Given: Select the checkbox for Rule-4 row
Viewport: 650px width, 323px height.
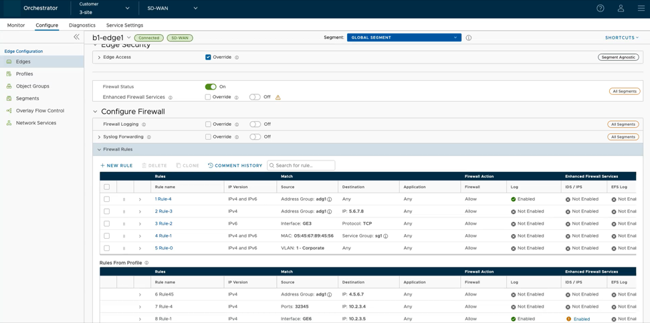Looking at the screenshot, I should tap(106, 199).
